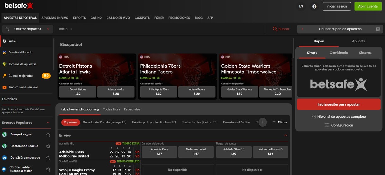Viewport: 385px width, 175px height.
Task: Switch to Todas ligas tab
Action: [x=112, y=109]
